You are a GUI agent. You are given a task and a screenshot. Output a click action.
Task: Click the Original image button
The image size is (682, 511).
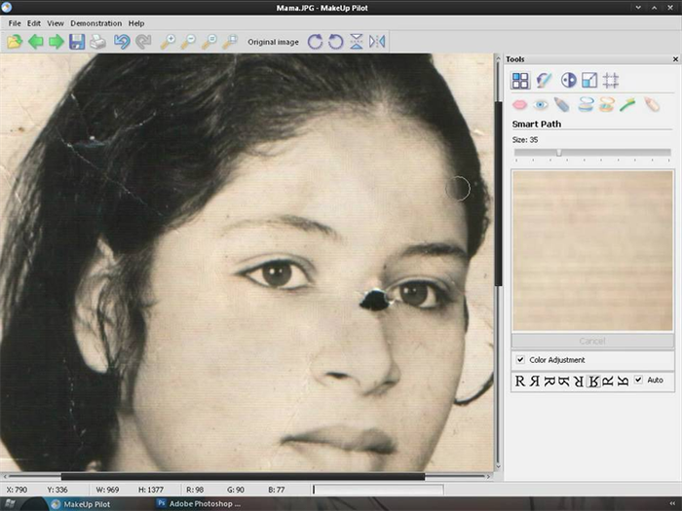coord(273,42)
